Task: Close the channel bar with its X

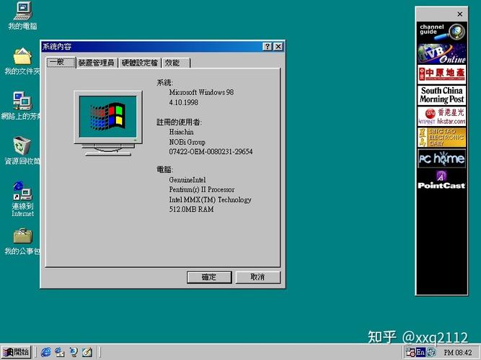Action: [x=460, y=14]
